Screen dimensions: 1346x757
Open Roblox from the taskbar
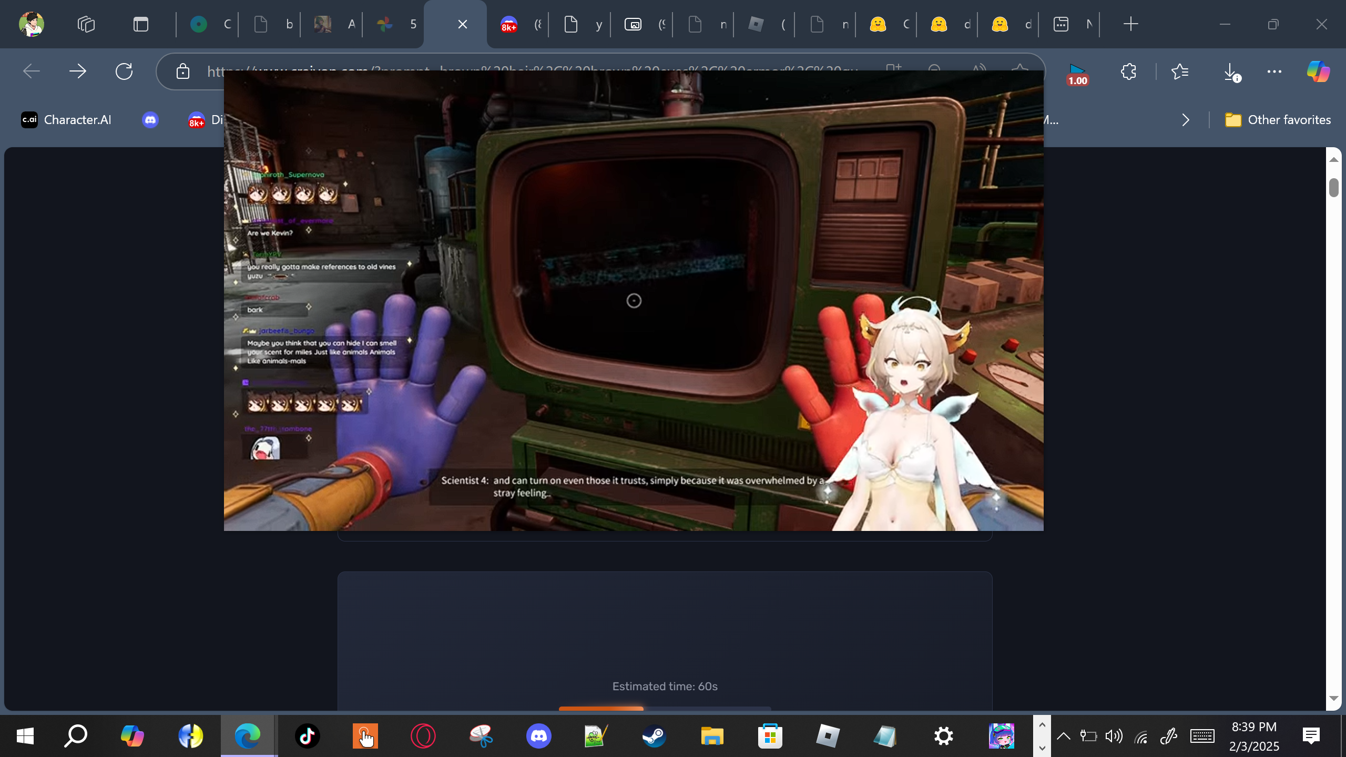pos(828,736)
